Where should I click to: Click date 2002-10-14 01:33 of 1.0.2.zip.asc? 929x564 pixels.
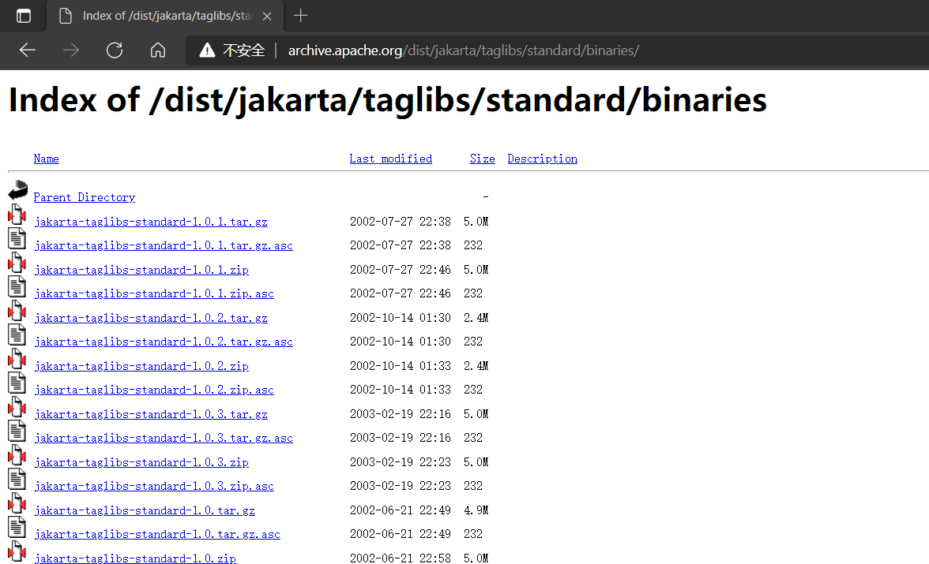click(x=400, y=390)
